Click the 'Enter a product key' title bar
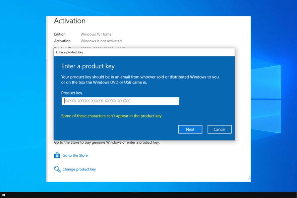The height and width of the screenshot is (198, 297). click(x=144, y=52)
